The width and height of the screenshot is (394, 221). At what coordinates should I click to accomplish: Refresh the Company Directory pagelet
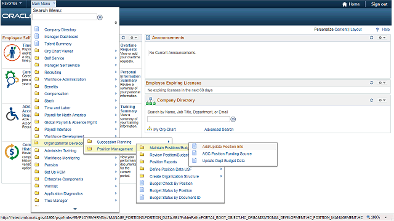(x=372, y=100)
